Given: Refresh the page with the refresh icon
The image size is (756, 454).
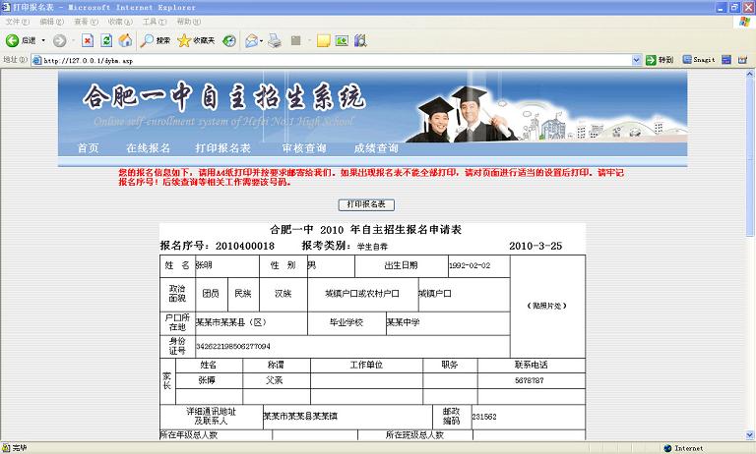Looking at the screenshot, I should point(106,40).
